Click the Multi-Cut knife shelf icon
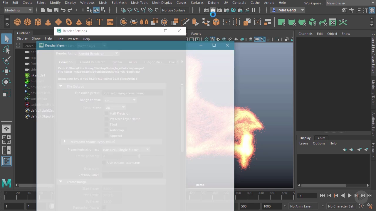 [185, 22]
